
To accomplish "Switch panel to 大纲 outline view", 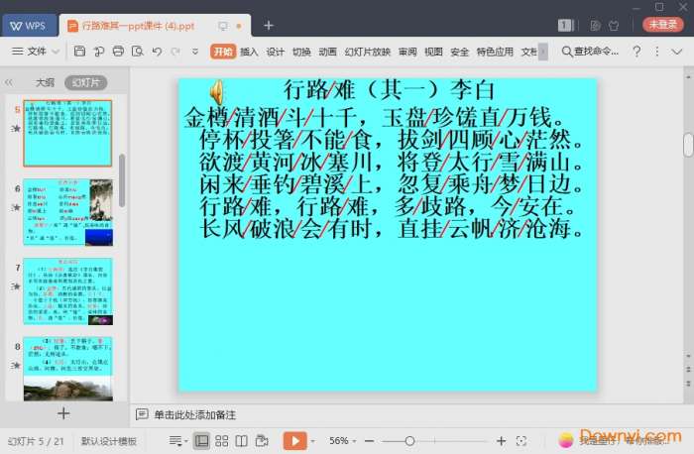I will pos(45,83).
